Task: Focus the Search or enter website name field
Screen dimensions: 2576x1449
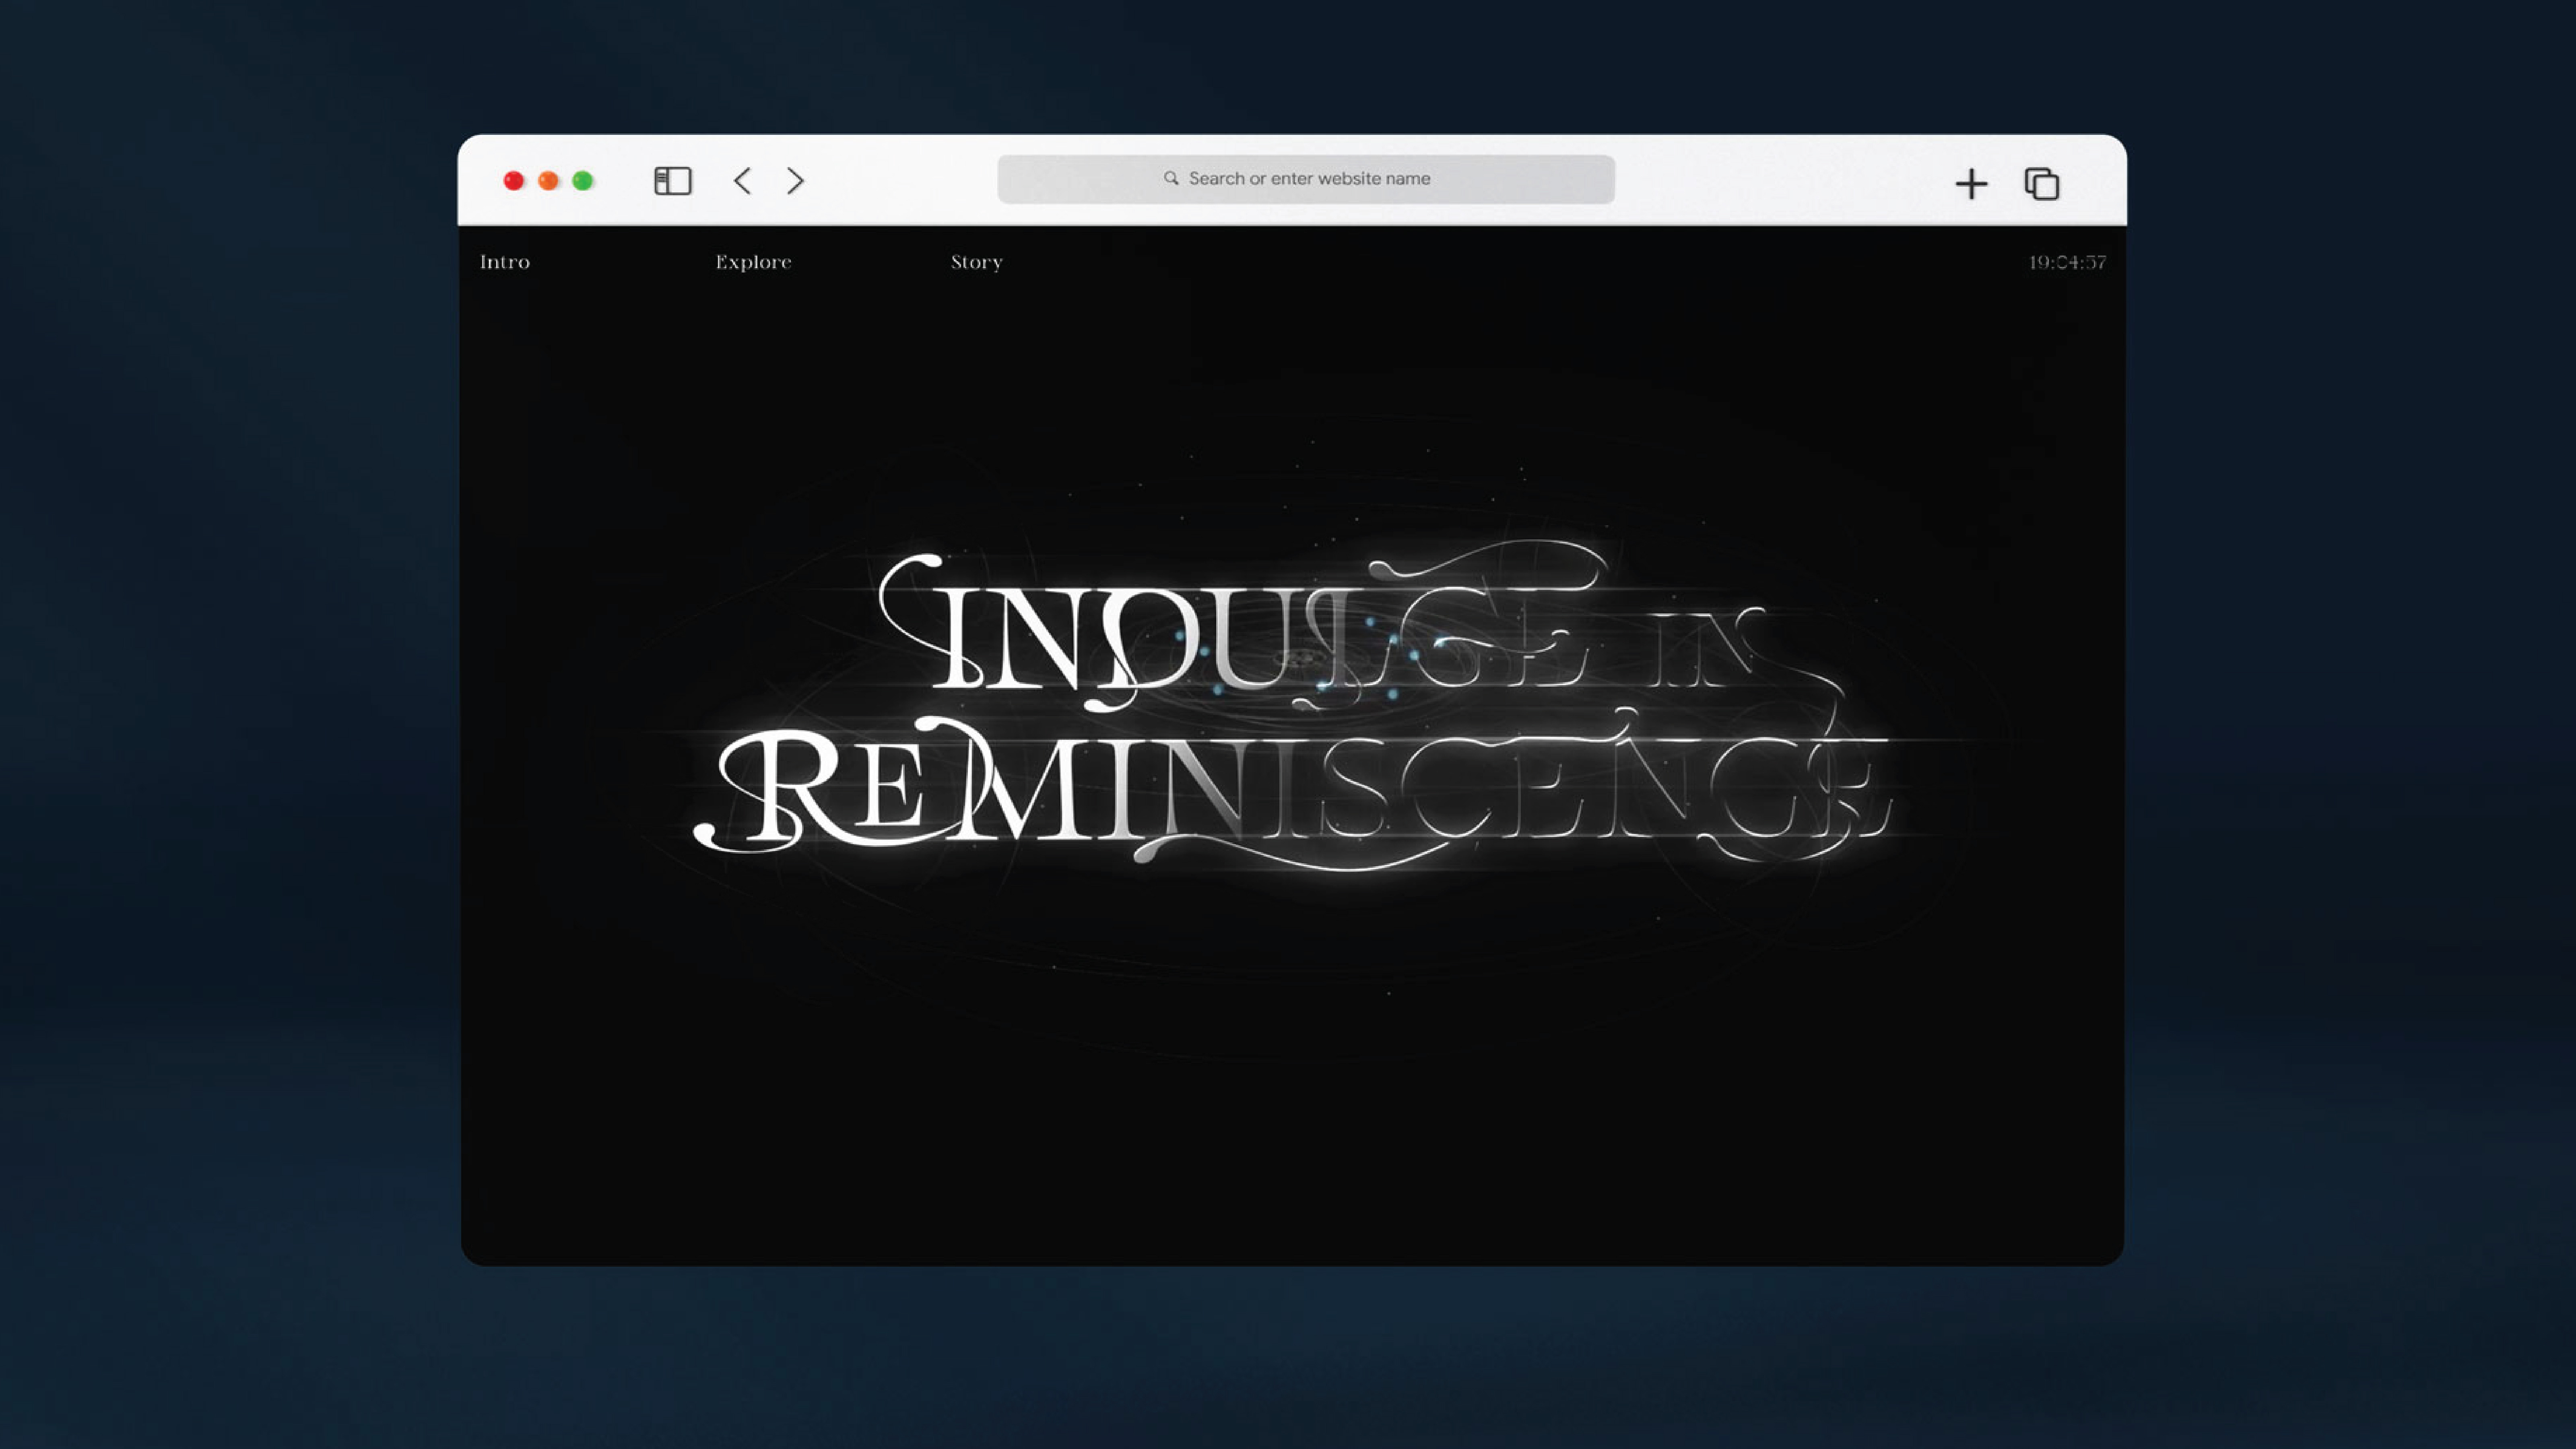Action: (x=1306, y=179)
